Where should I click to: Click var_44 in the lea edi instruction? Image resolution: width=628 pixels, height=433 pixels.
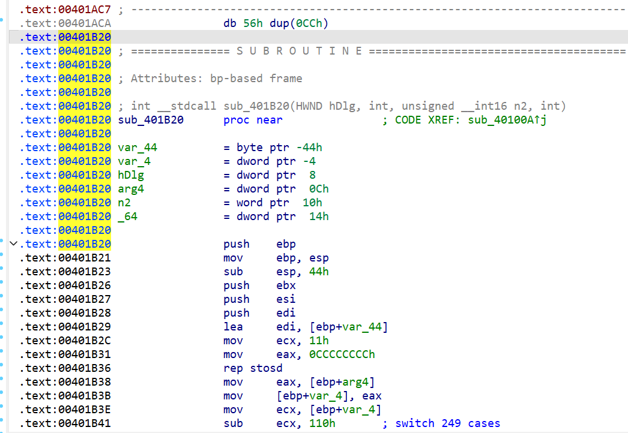361,327
